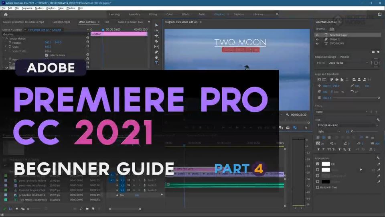
Task: Click Align Bottom icon in Align and Transform
Action: click(342, 79)
